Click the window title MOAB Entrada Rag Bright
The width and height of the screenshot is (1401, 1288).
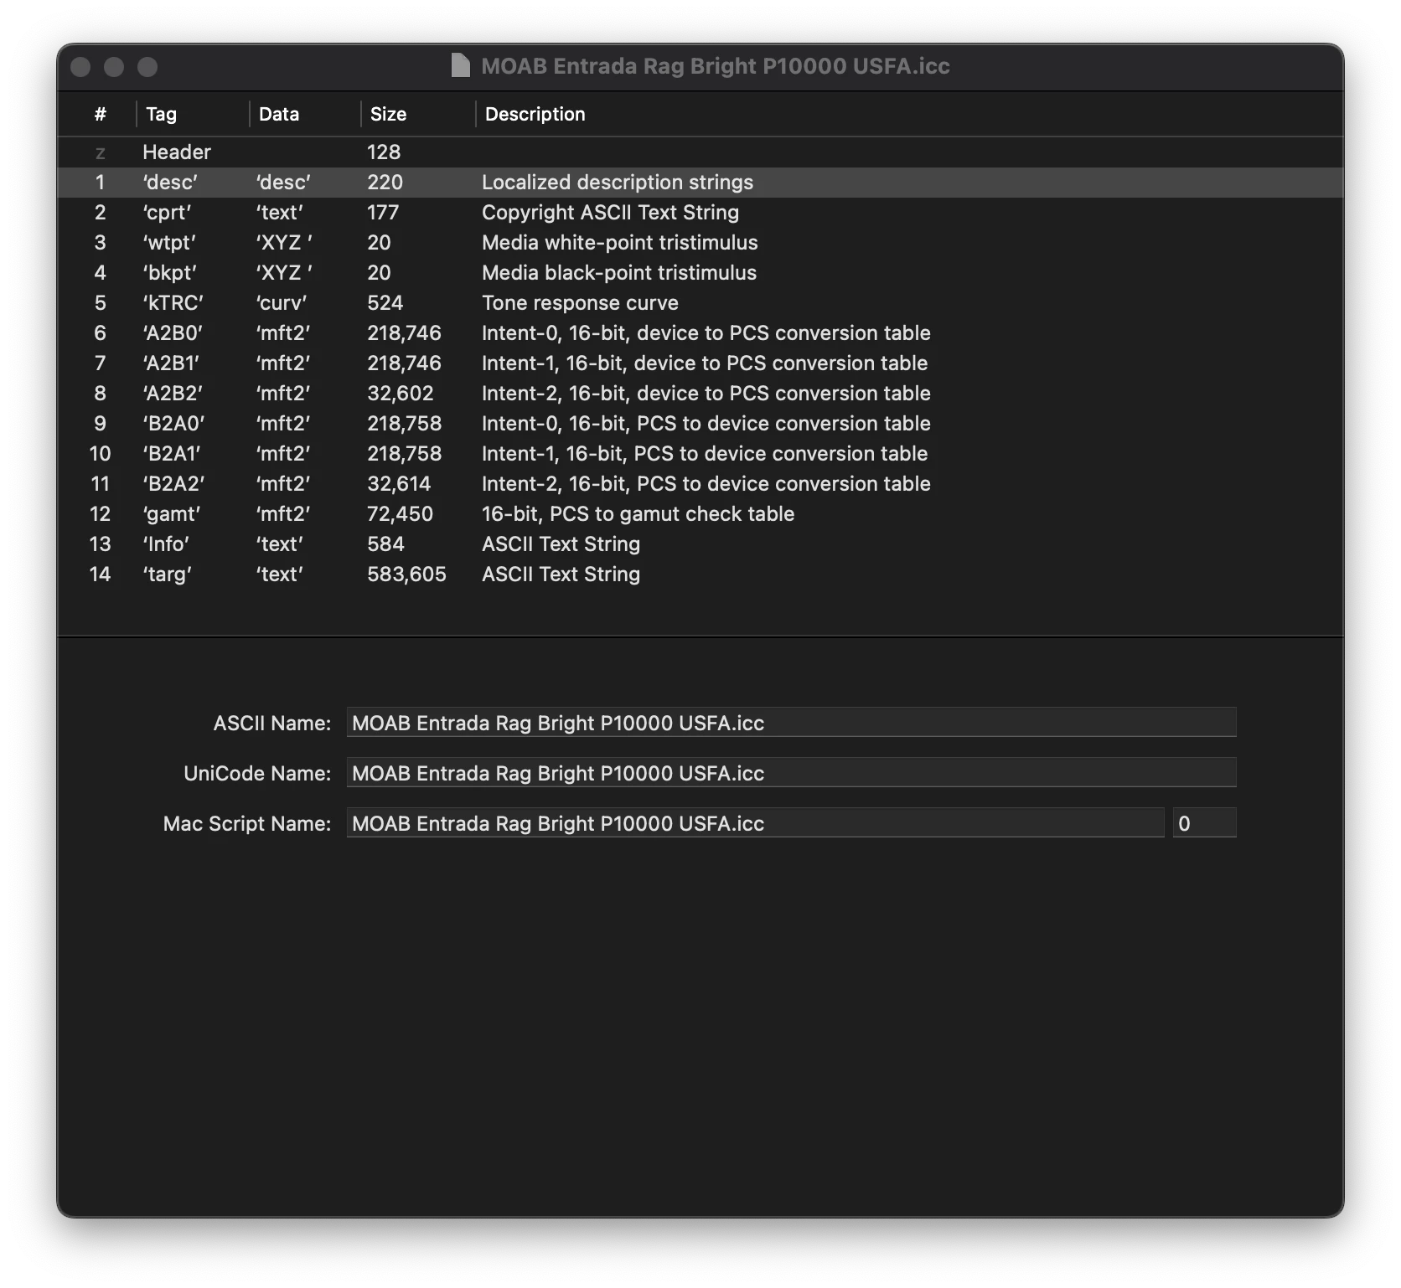pyautogui.click(x=716, y=66)
